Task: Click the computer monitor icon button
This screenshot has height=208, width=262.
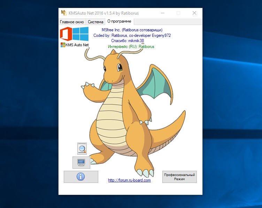Action: coord(81,162)
